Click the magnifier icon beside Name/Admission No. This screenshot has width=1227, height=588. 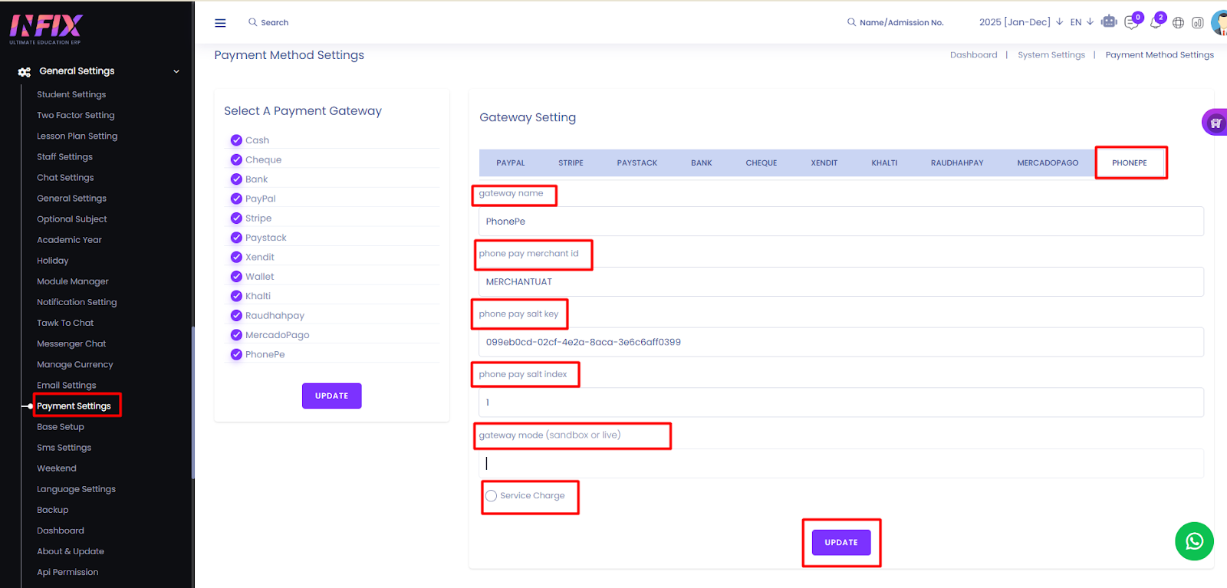coord(851,22)
